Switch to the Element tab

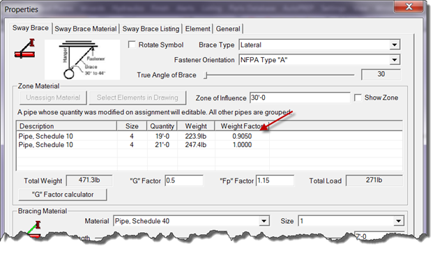[x=197, y=29]
